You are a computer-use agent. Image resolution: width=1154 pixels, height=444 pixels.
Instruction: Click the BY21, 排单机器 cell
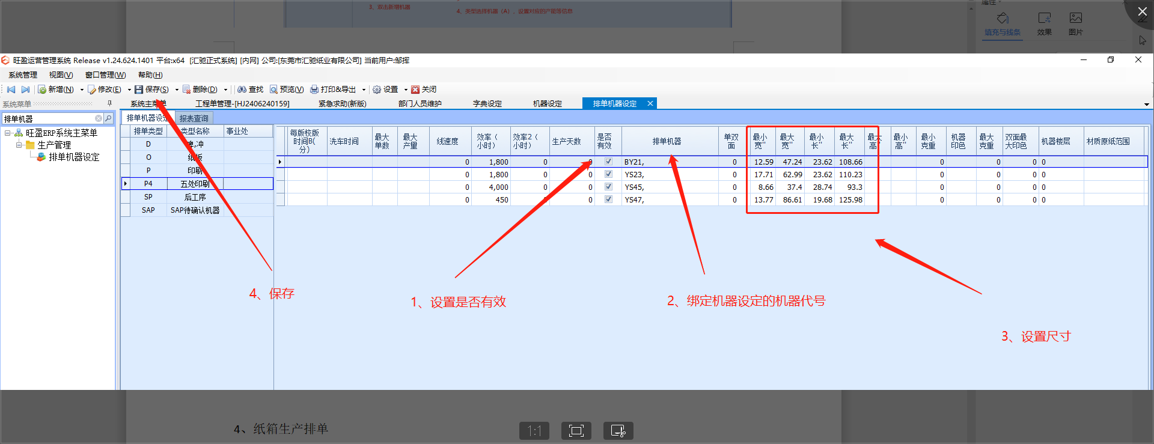(670, 162)
